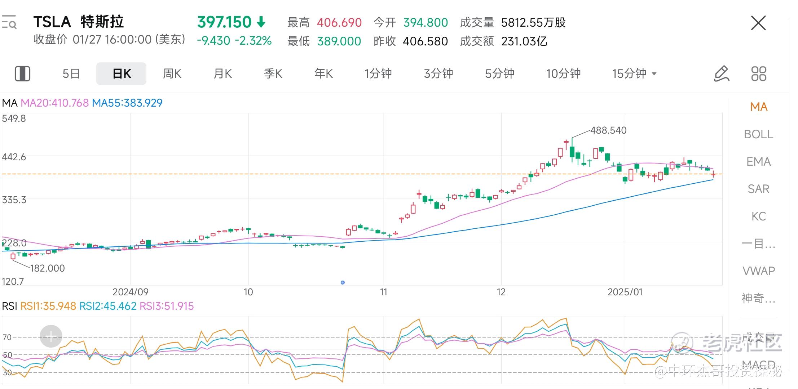The width and height of the screenshot is (798, 389).
Task: Toggle the MA indicator in sidebar
Action: pos(759,107)
